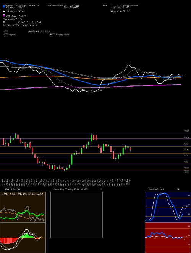
Task: Click the MACD histogram panel
Action: pyautogui.click(x=23, y=238)
